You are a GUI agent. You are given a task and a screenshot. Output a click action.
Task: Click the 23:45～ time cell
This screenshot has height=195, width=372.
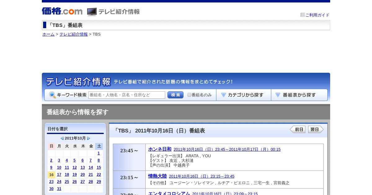tap(129, 157)
